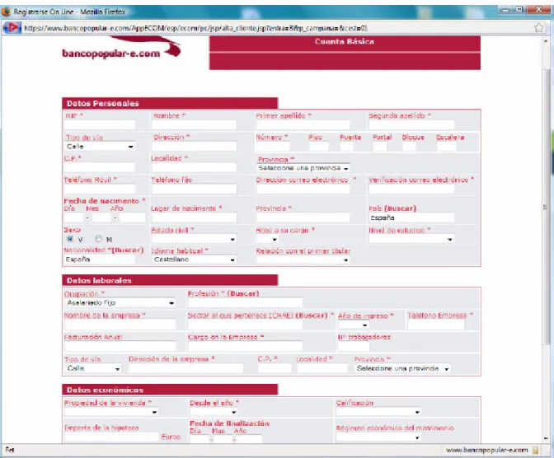This screenshot has width=554, height=458.
Task: Click the Verificación correo electrónico input field
Action: click(x=411, y=189)
